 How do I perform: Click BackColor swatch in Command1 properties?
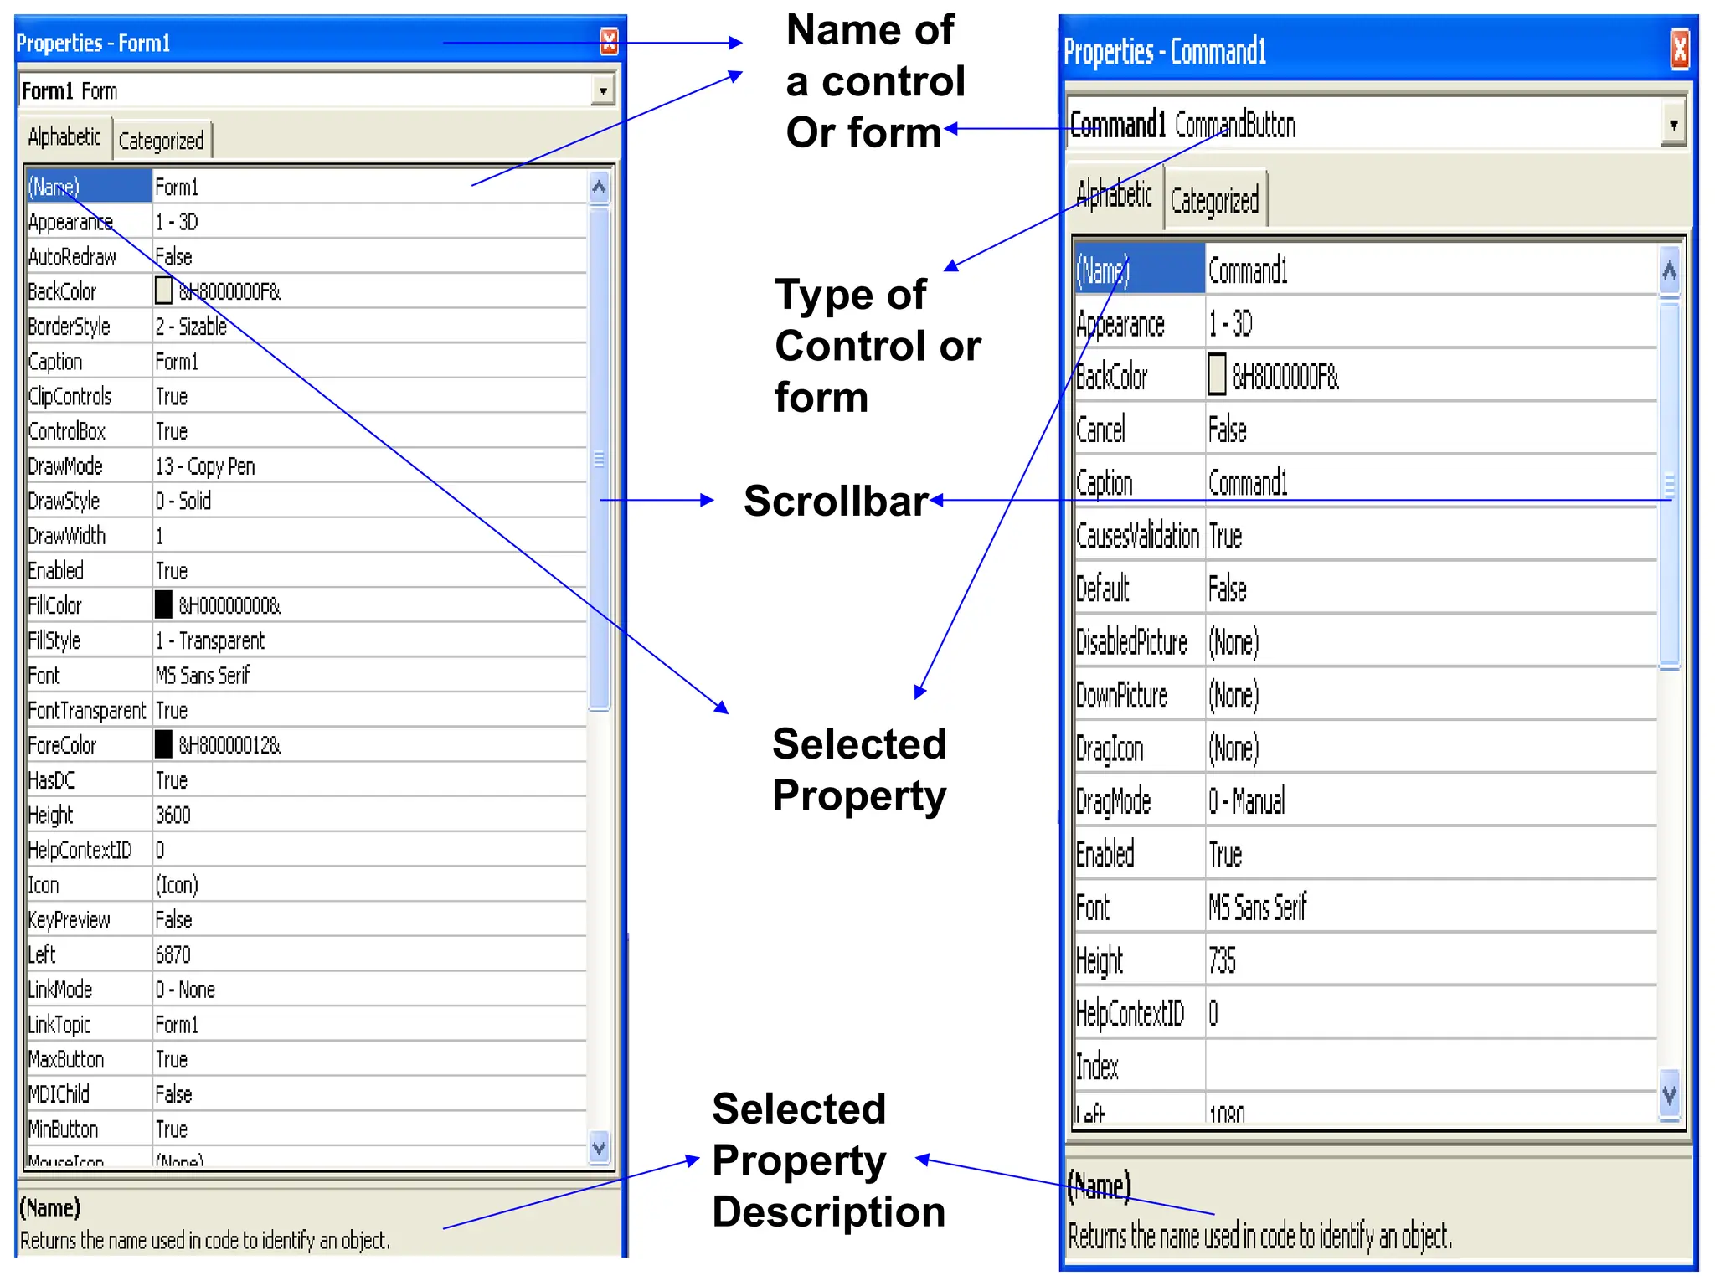[1218, 374]
